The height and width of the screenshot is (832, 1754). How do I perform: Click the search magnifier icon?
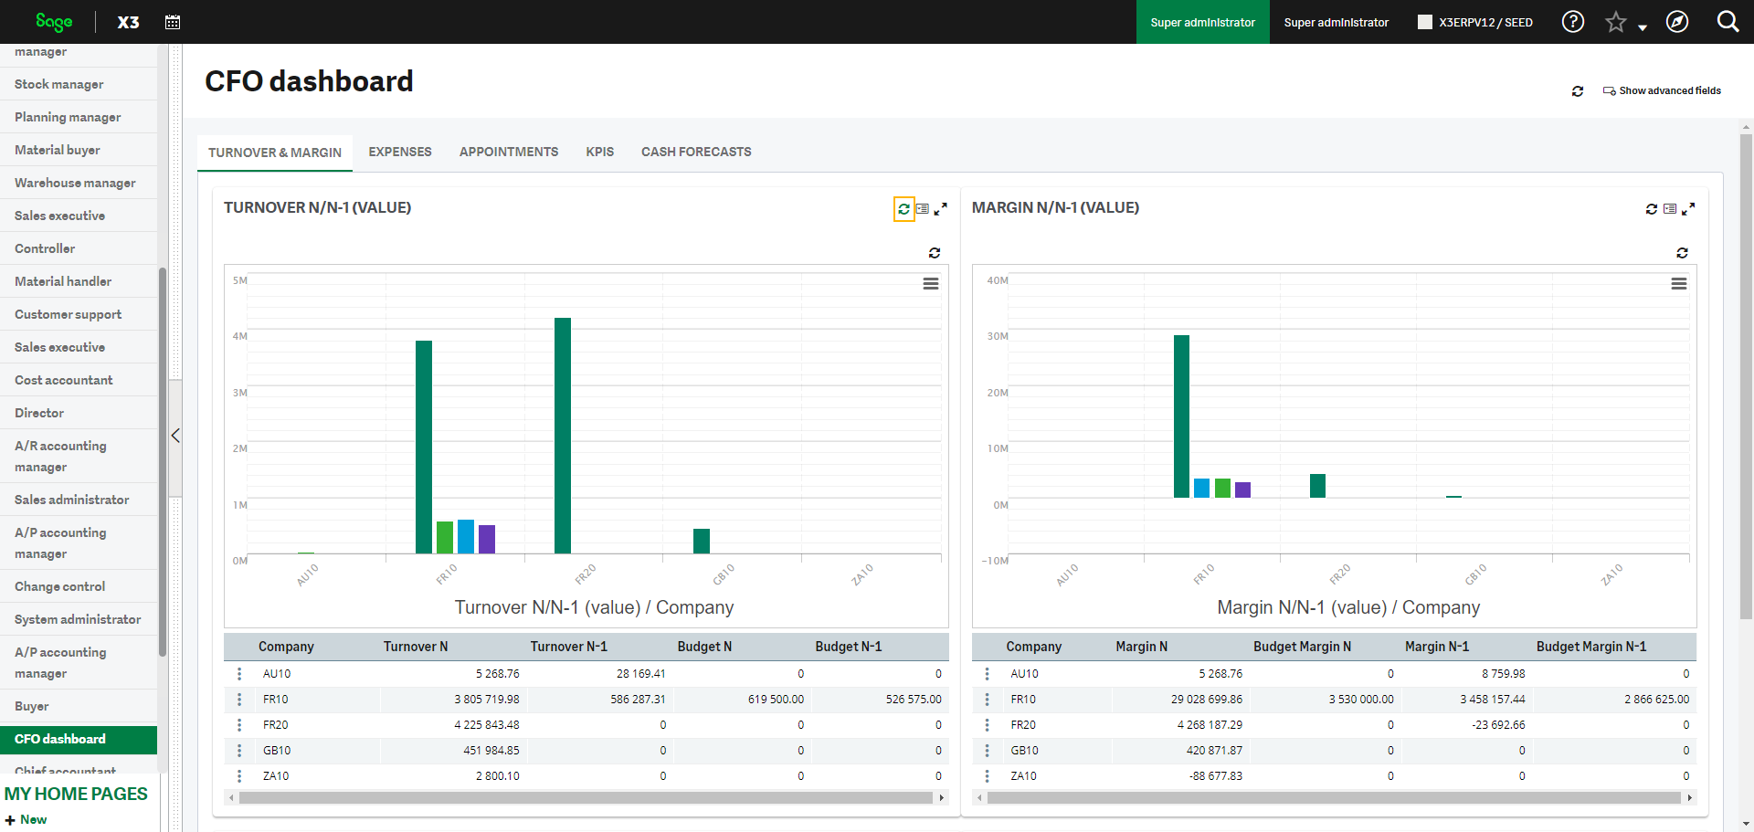click(1728, 22)
